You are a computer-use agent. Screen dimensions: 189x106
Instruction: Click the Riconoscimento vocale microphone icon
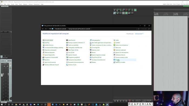pyautogui.click(x=114, y=57)
